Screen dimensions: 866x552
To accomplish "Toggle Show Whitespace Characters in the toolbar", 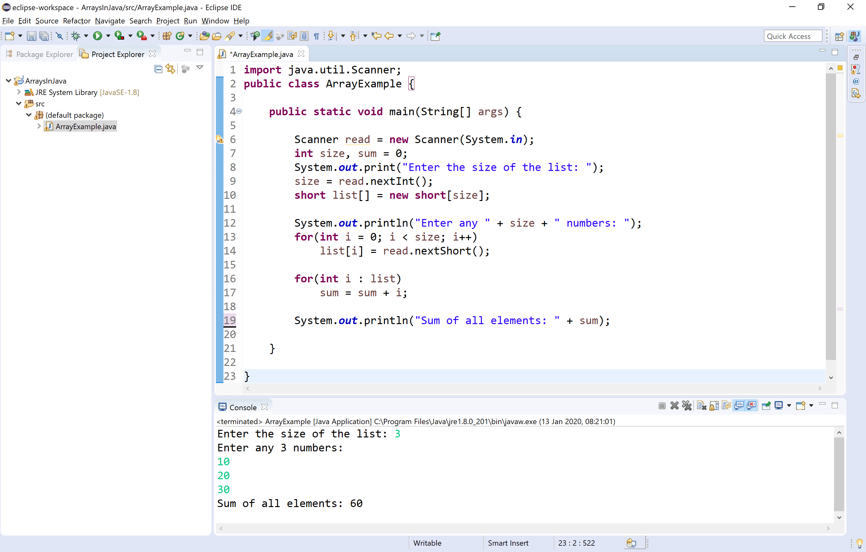I will point(316,35).
